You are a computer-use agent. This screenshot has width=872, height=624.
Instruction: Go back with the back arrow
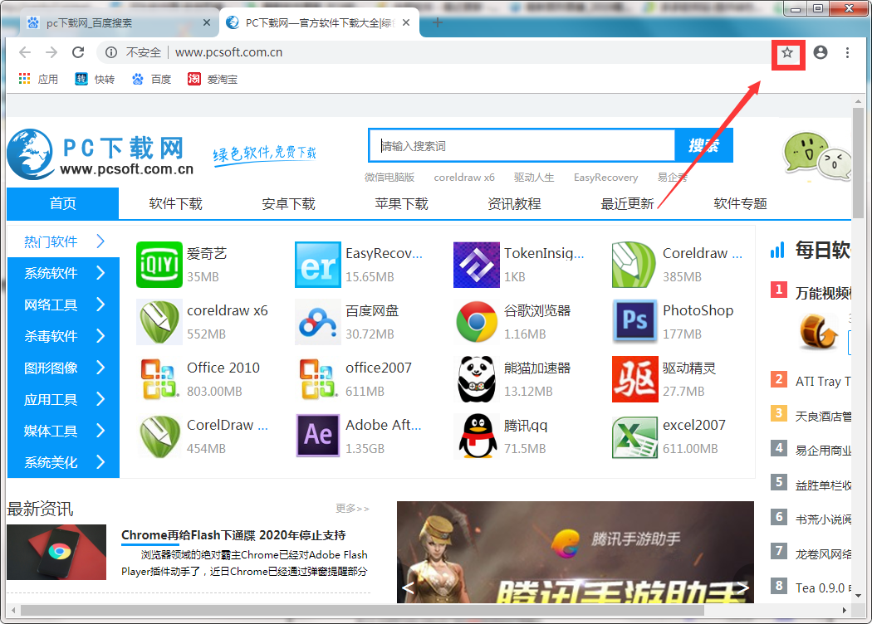click(x=24, y=52)
